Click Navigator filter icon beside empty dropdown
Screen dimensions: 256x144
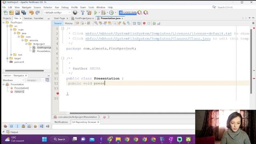pyautogui.click(x=47, y=80)
